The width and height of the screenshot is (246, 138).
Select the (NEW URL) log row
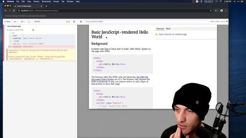point(42,44)
